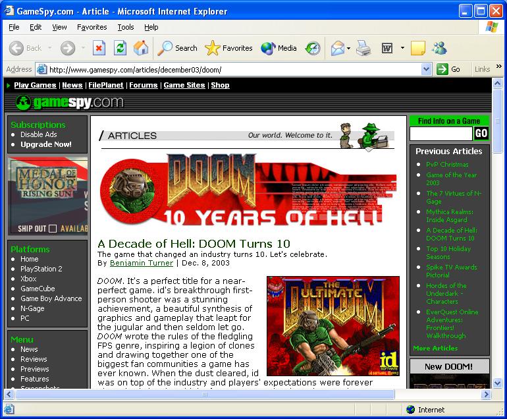Image resolution: width=507 pixels, height=419 pixels.
Task: Click the horizontal scrollbar left arrow
Action: coord(9,394)
